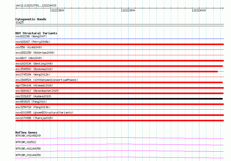Select variant nsv428267 (Perry2008b)
Image resolution: width=231 pixels, height=161 pixels.
click(x=33, y=42)
